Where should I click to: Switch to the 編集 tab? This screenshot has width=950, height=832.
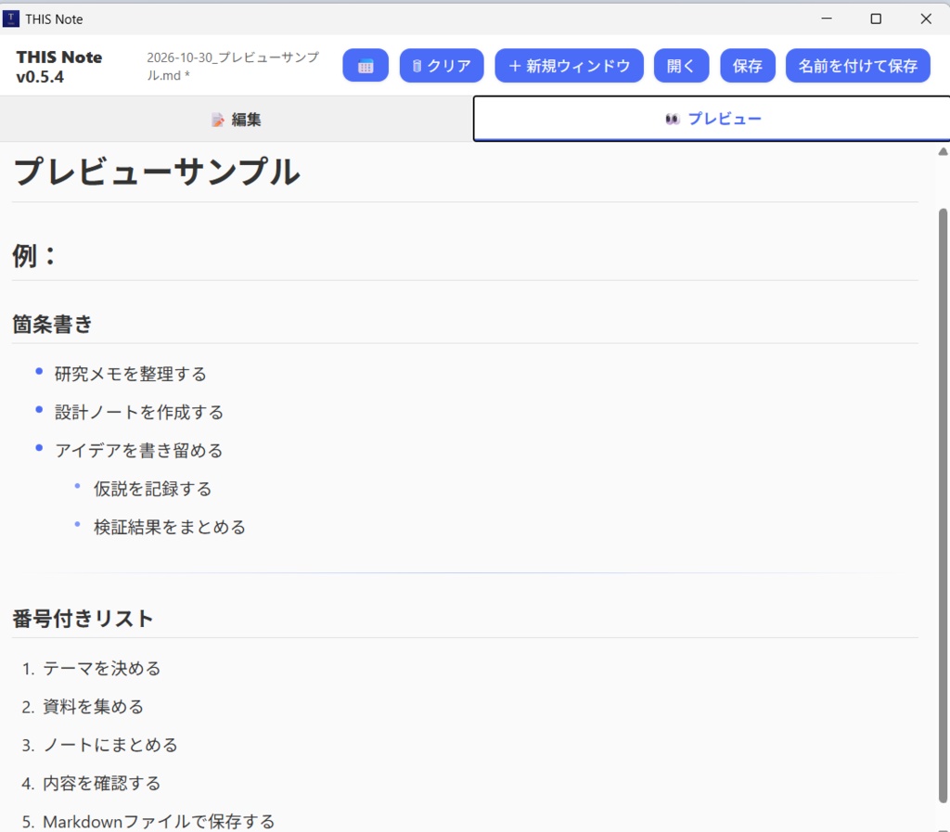(x=237, y=120)
